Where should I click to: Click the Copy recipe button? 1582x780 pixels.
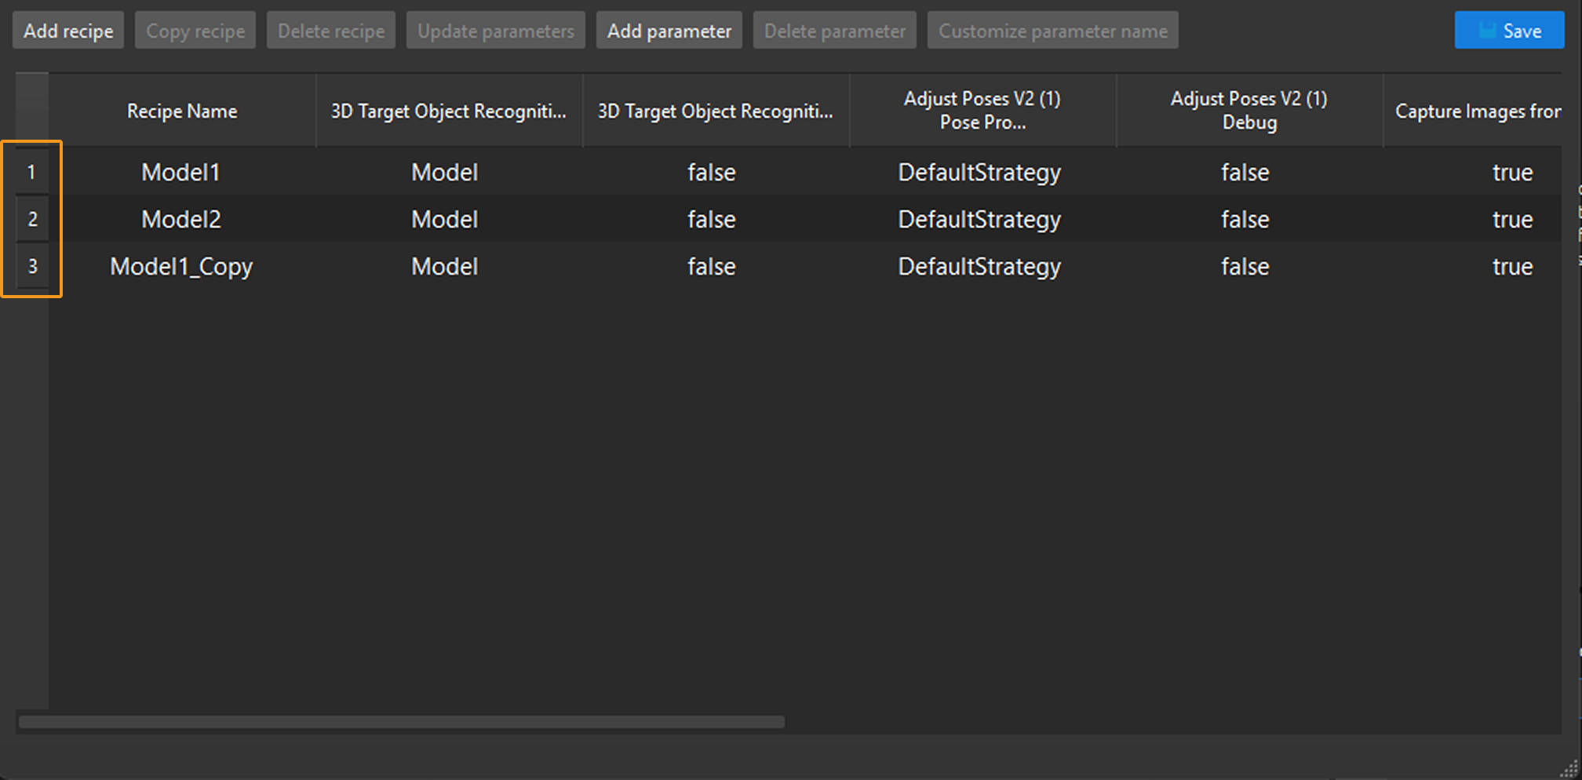(x=195, y=31)
